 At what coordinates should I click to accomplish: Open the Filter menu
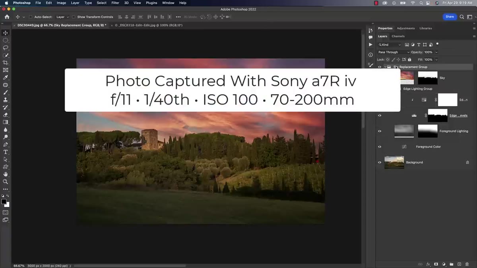115,3
